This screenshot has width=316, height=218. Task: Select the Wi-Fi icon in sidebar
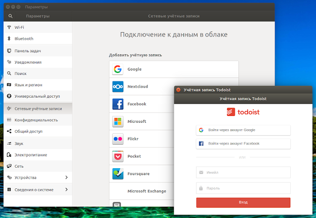(9, 27)
